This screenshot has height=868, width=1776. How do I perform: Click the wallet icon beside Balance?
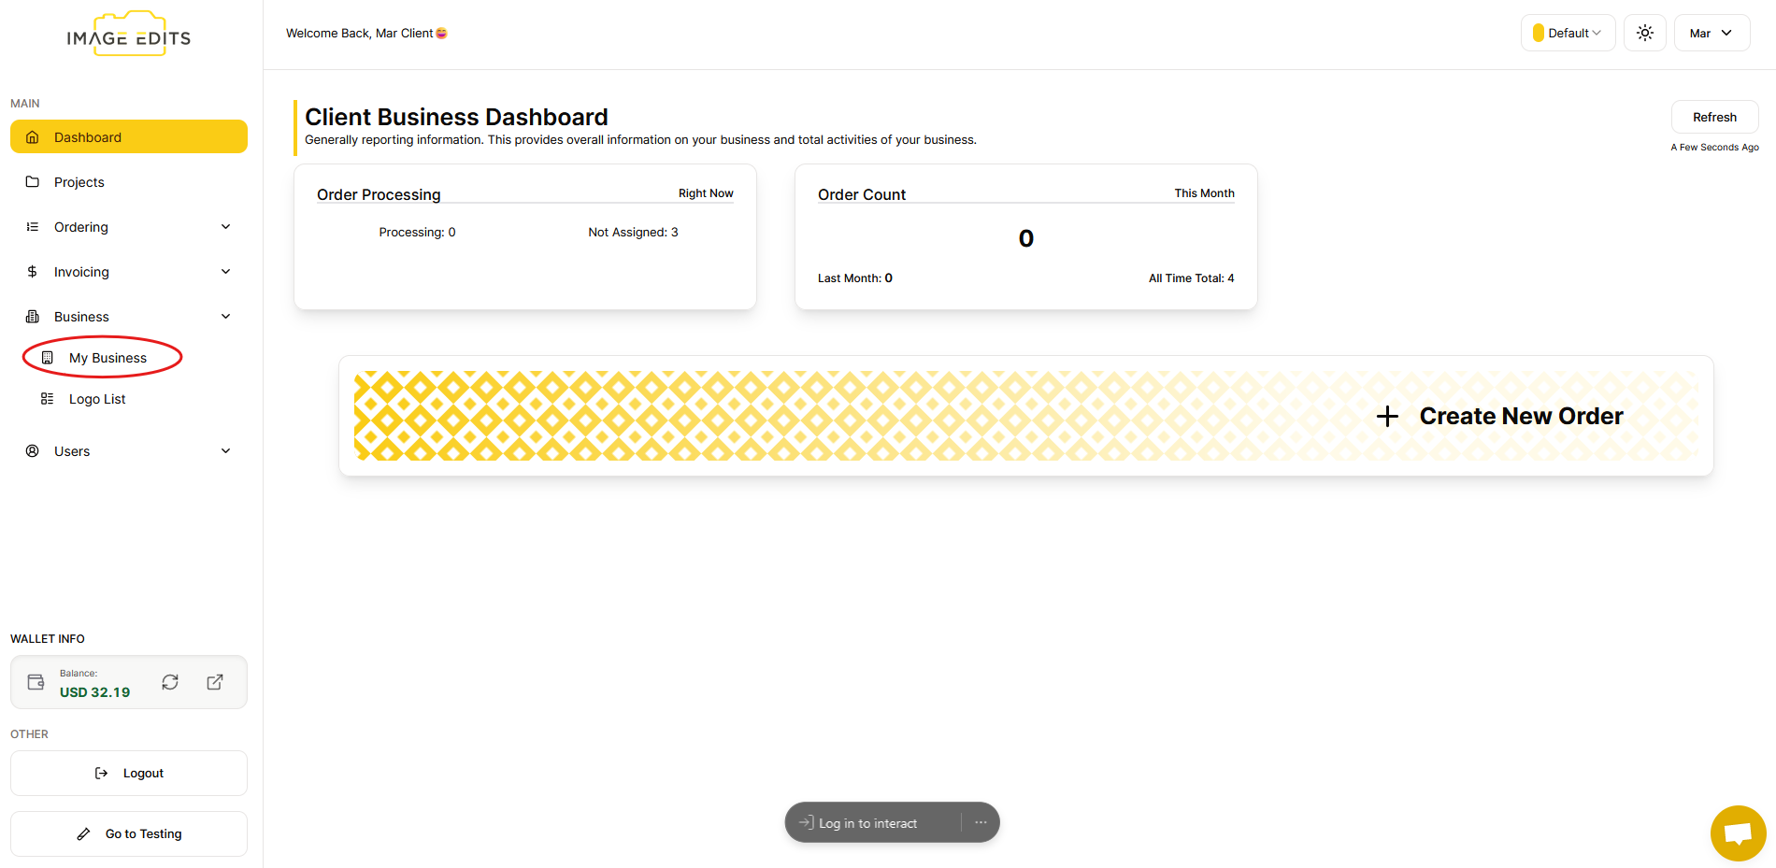click(x=36, y=682)
